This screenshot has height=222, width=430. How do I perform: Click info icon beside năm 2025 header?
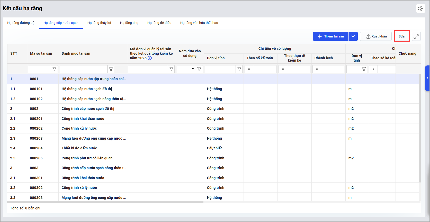pyautogui.click(x=150, y=58)
